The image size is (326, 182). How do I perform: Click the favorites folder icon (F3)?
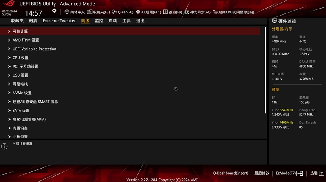(89, 12)
